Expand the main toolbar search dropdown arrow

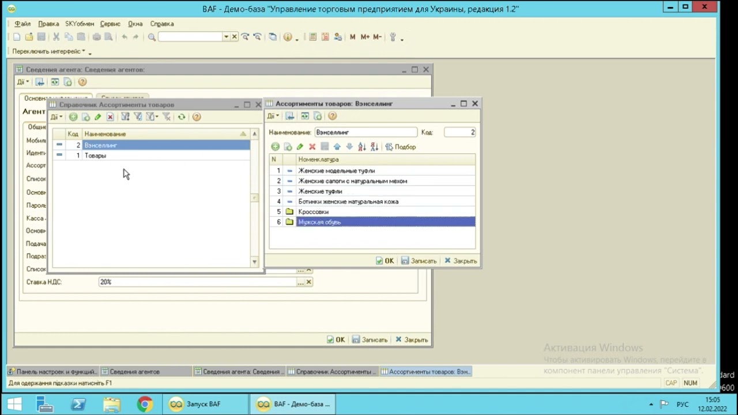pos(226,37)
